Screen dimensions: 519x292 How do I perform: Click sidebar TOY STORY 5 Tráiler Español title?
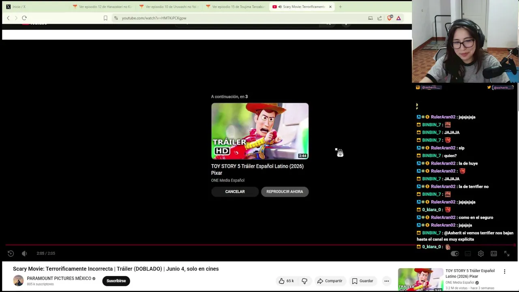(x=470, y=273)
